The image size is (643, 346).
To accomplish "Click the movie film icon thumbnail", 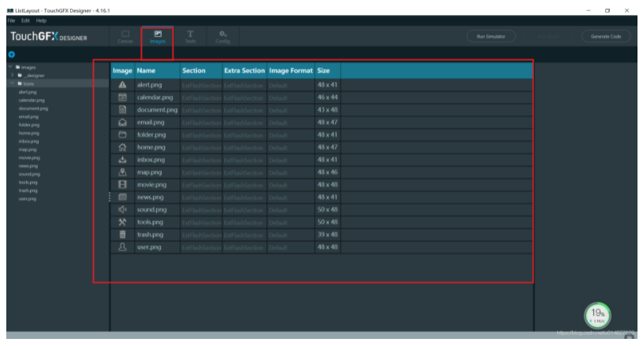I will coord(122,185).
